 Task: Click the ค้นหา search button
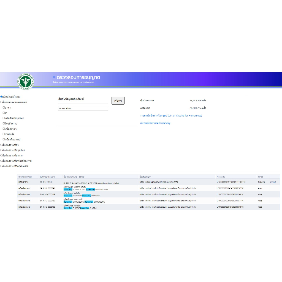[118, 101]
